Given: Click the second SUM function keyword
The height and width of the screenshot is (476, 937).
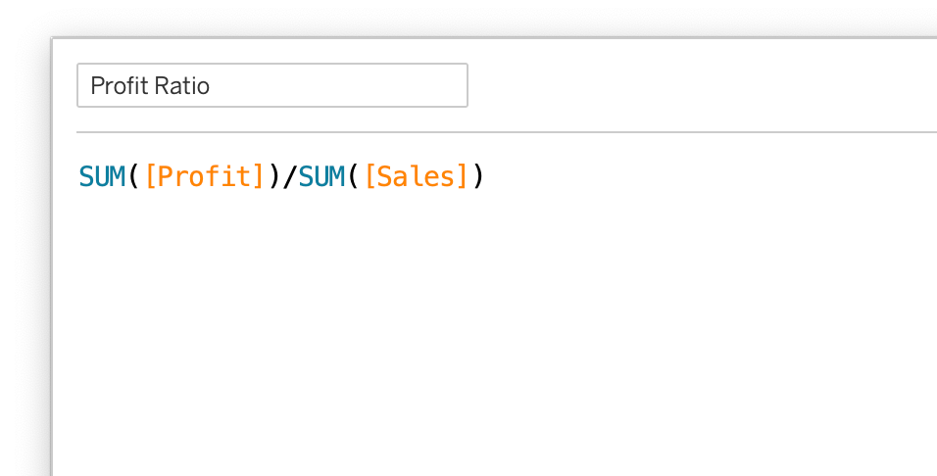Looking at the screenshot, I should 321,177.
